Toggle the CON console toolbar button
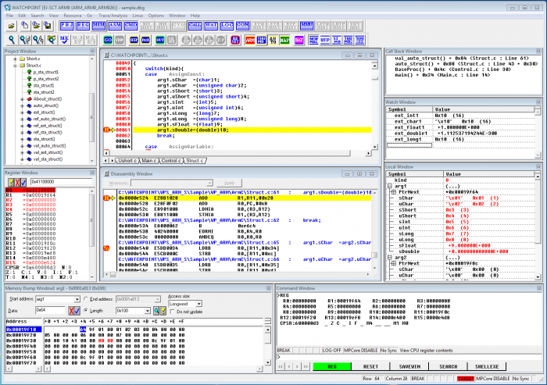Screen dimensions: 547x385 click(242, 26)
